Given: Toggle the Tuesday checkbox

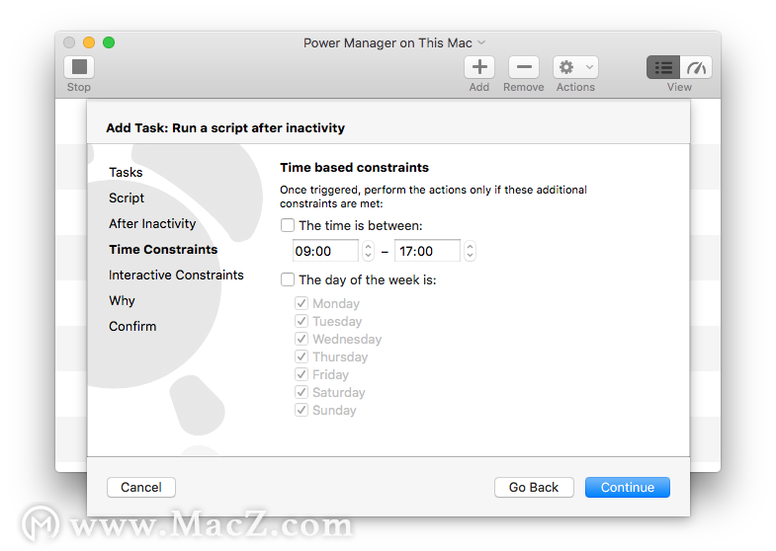Looking at the screenshot, I should click(302, 321).
